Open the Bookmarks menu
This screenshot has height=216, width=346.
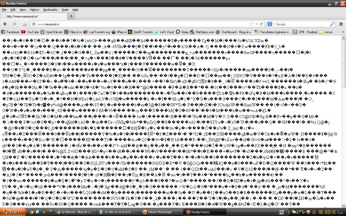[50, 10]
